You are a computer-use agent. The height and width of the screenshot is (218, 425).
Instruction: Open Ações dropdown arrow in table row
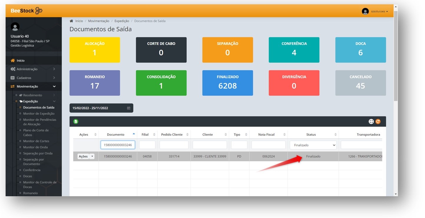(92, 157)
